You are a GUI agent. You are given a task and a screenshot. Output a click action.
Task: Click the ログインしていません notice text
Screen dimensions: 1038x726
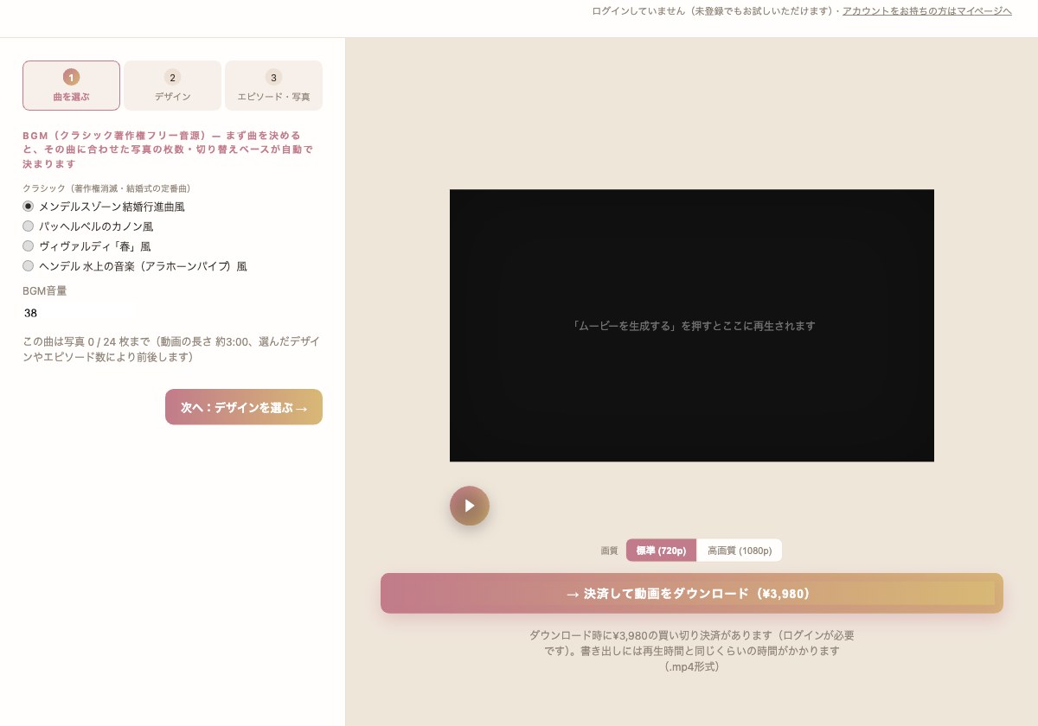click(714, 11)
